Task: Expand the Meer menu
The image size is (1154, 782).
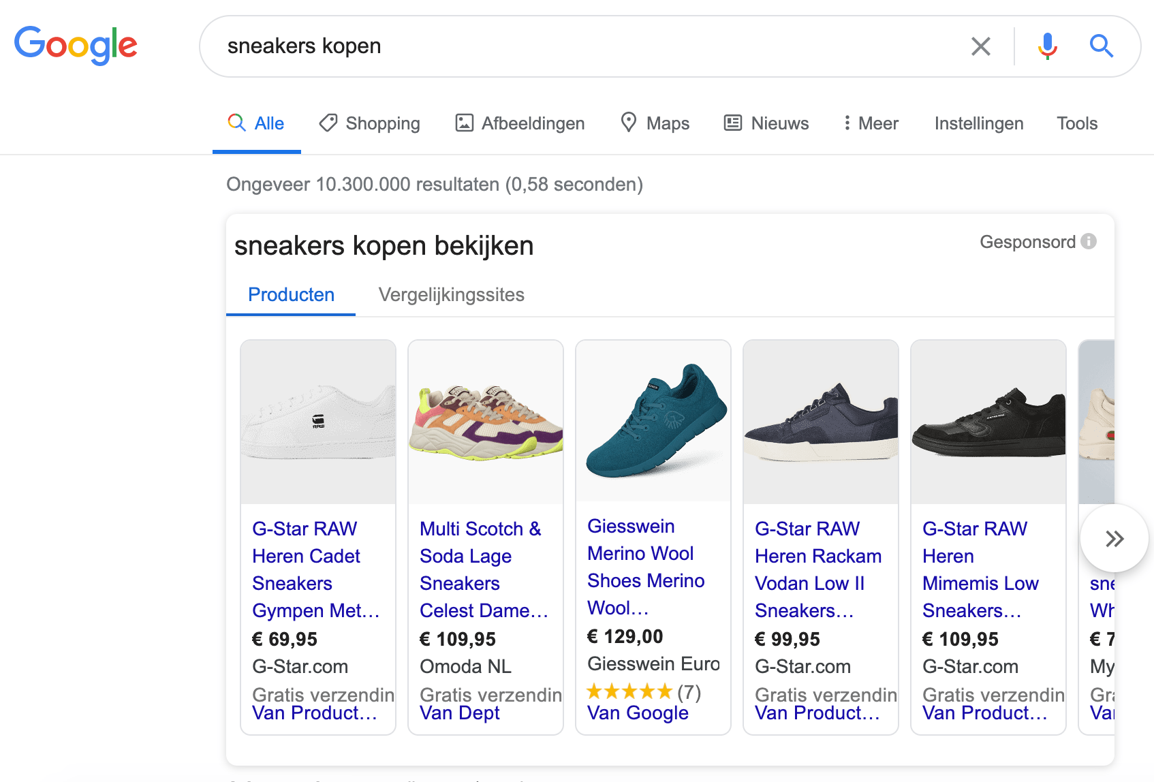Action: (x=871, y=123)
